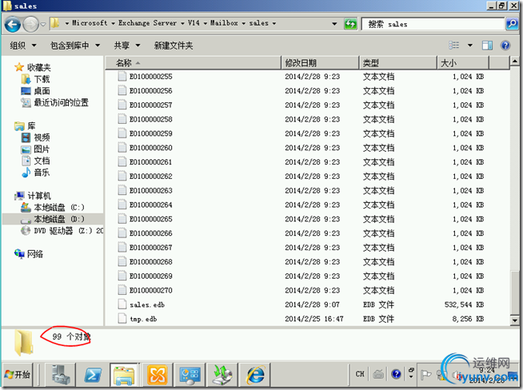The height and width of the screenshot is (390, 523).
Task: Toggle the preview pane icon
Action: pos(487,45)
